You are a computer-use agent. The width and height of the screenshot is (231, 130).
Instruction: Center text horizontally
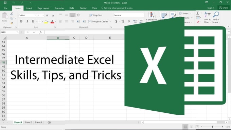click(67, 21)
